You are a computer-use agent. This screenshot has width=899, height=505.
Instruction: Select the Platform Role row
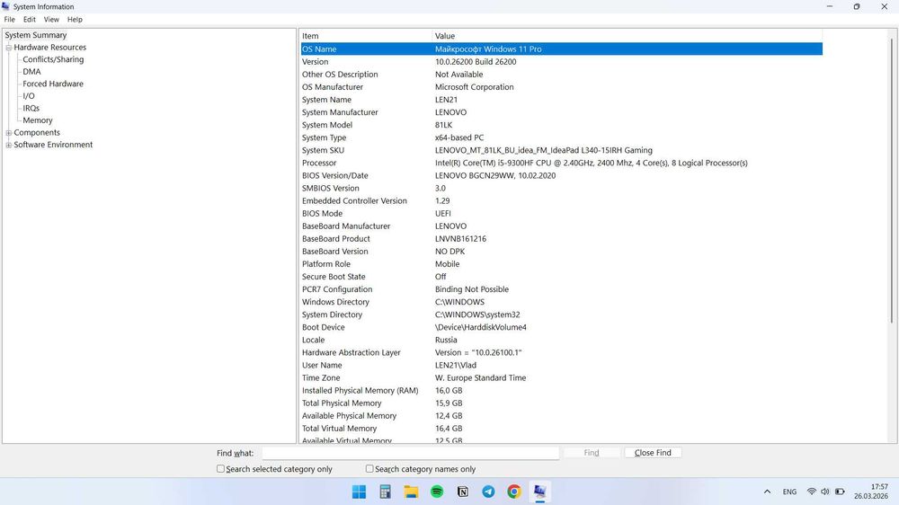point(562,263)
